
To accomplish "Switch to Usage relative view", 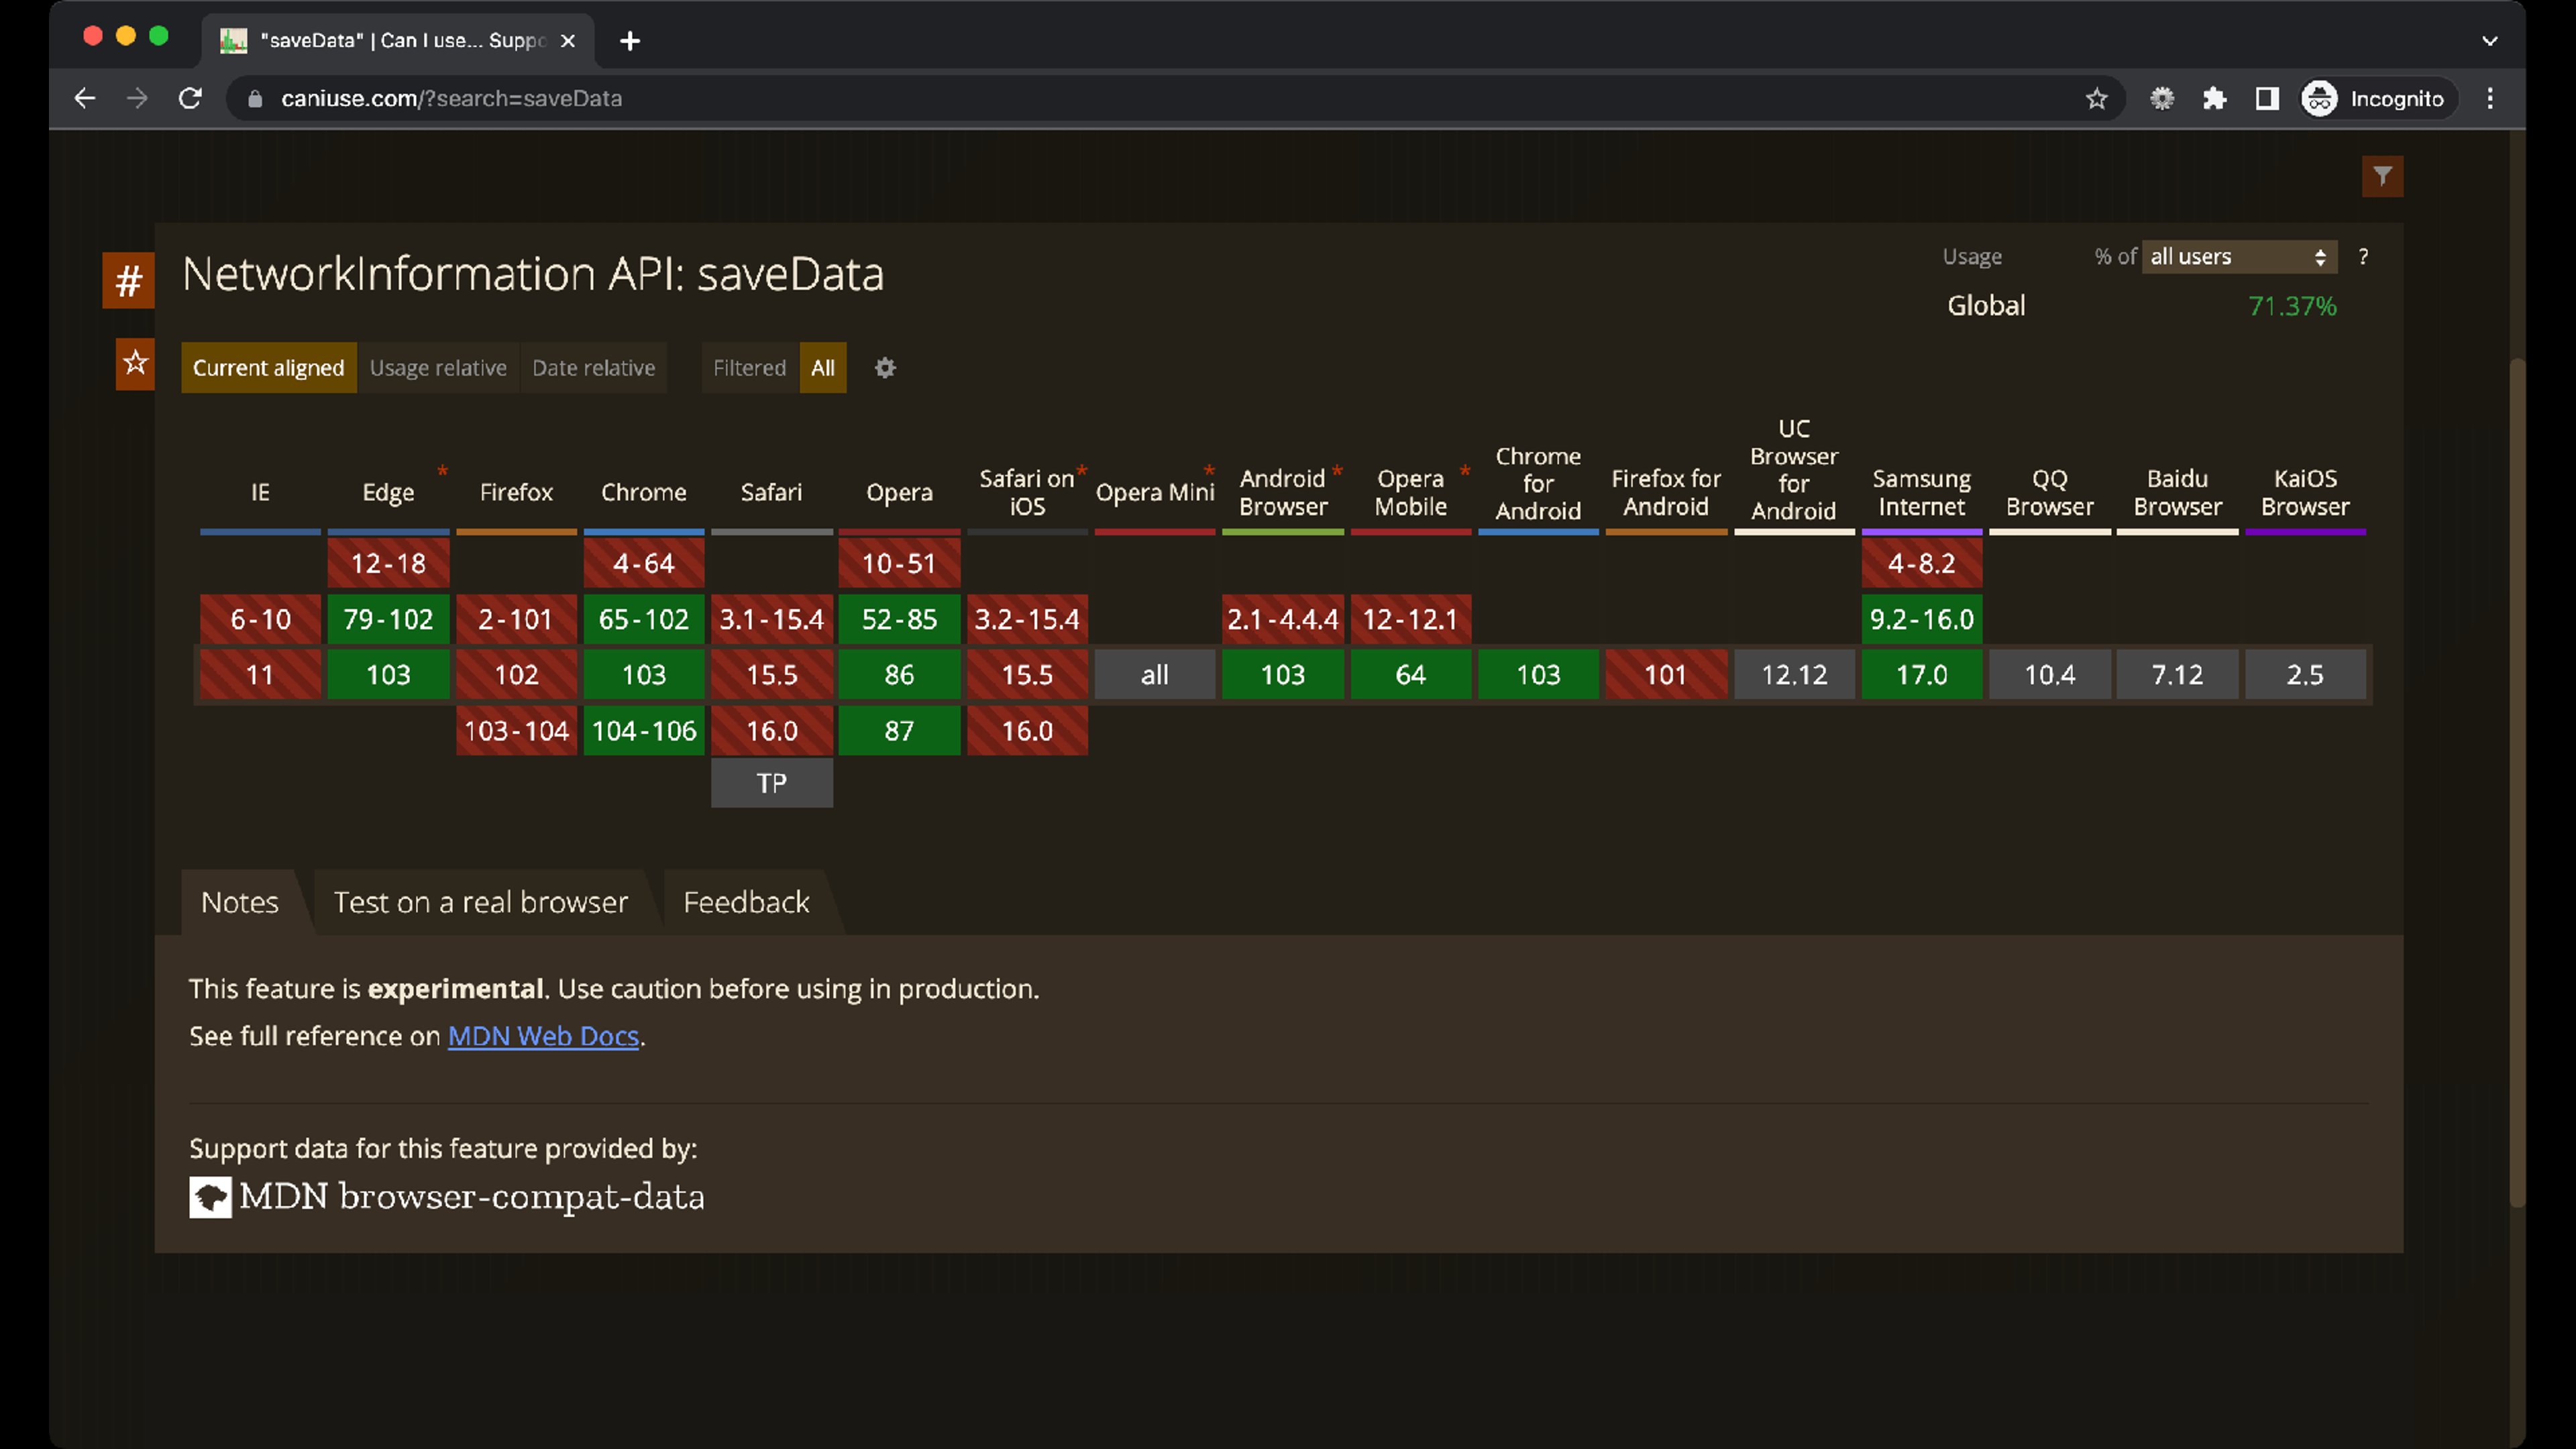I will pyautogui.click(x=438, y=368).
